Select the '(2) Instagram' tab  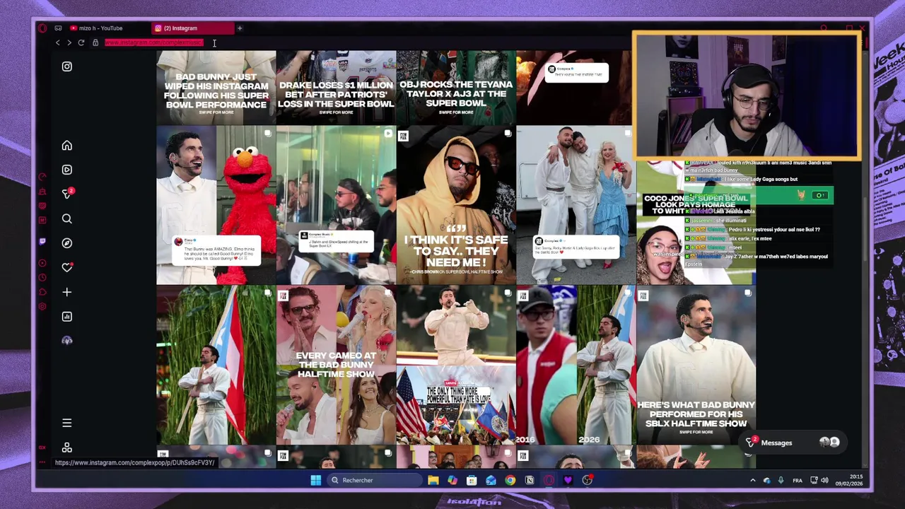pyautogui.click(x=192, y=28)
